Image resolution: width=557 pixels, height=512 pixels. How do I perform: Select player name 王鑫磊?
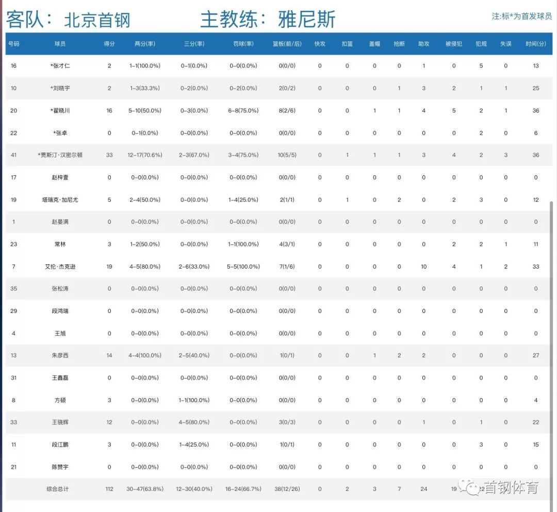click(60, 377)
